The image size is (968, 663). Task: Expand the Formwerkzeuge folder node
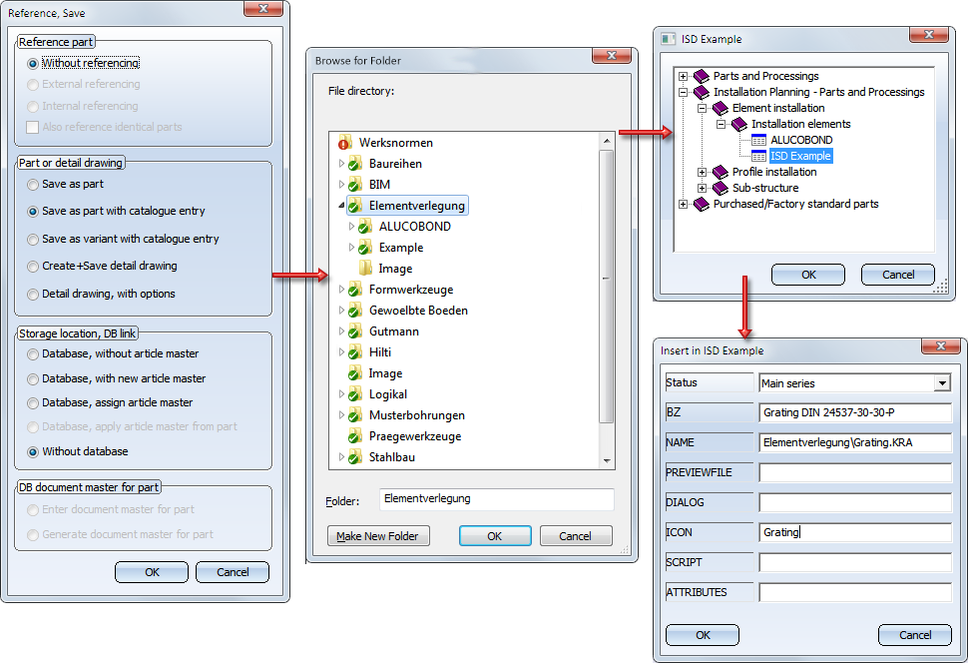coord(340,290)
